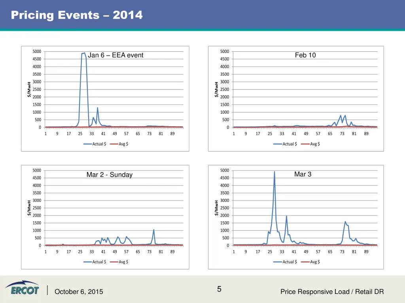
Task: Click the $/MwH axis label of Feb 10 chart
Action: point(216,89)
